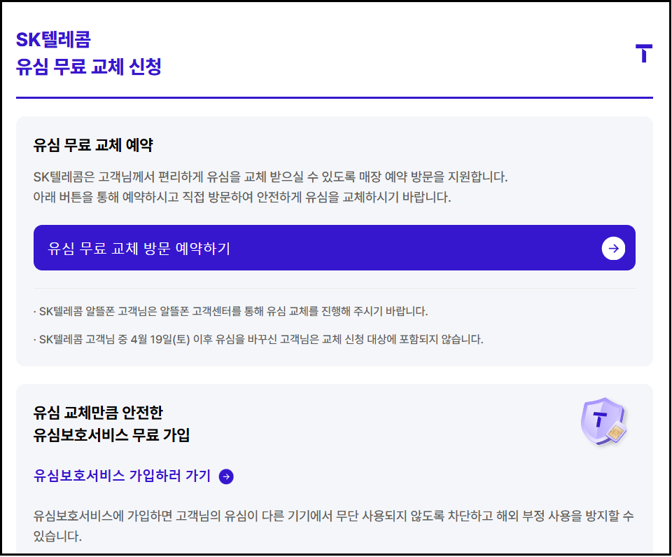Viewport: 672px width, 557px height.
Task: Click the arrow icon beside 유심보호서비스 가입하러 가기
Action: coord(226,476)
